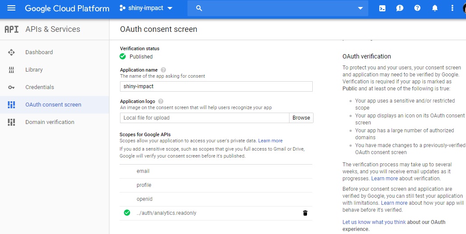
Task: Click the OAuth consent screen page title
Action: pos(159,29)
